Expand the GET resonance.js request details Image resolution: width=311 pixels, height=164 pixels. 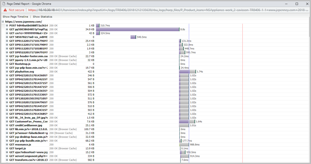[7, 145]
